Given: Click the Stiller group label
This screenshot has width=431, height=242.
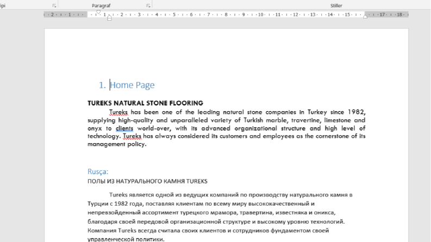Looking at the screenshot, I should tap(336, 6).
